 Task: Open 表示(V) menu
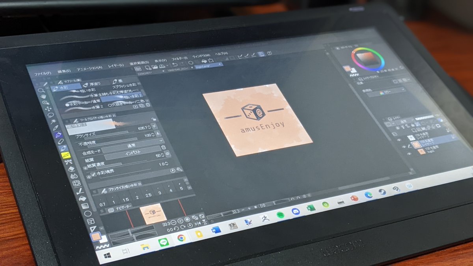161,61
